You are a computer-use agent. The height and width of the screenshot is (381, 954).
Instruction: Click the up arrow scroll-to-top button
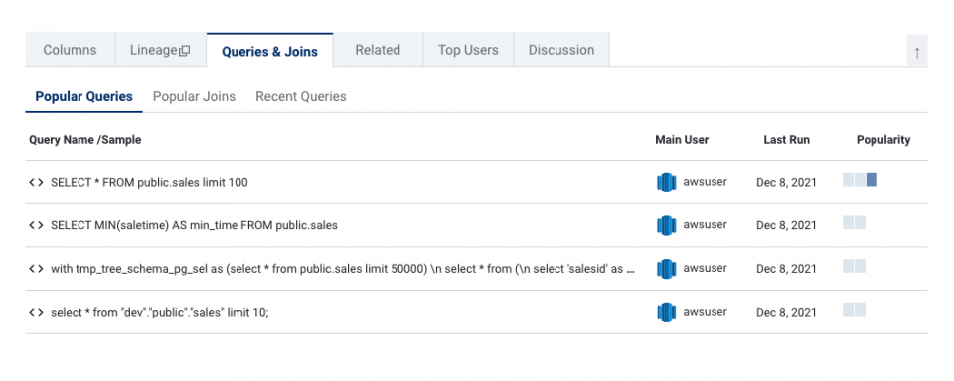[x=917, y=53]
